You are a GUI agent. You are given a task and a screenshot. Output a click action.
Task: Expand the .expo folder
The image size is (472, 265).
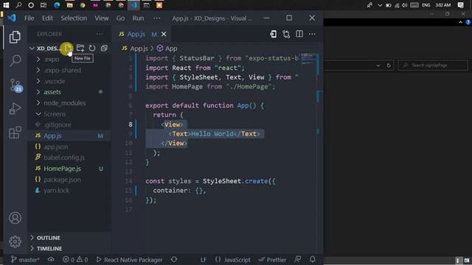click(x=69, y=60)
